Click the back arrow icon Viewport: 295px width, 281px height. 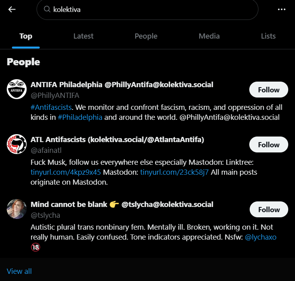pyautogui.click(x=12, y=9)
